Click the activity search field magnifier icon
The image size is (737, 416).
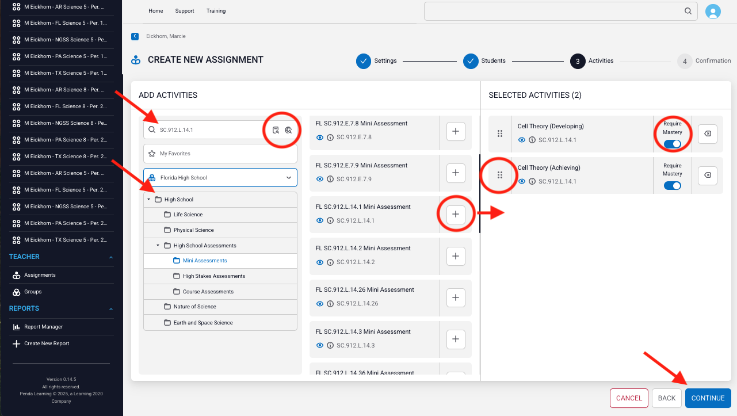click(152, 130)
